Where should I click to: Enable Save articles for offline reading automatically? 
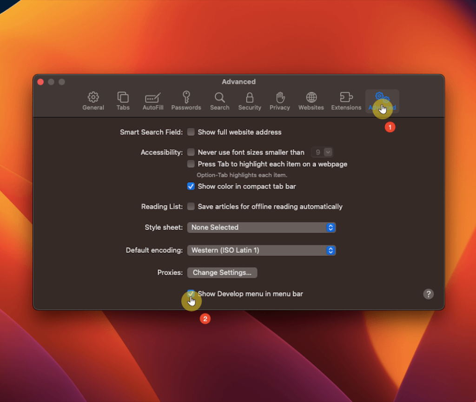pos(191,206)
